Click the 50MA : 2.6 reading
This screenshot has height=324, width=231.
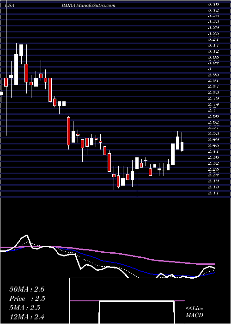pos(27,289)
